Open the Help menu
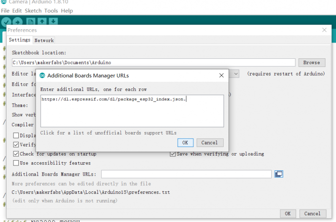 click(67, 11)
